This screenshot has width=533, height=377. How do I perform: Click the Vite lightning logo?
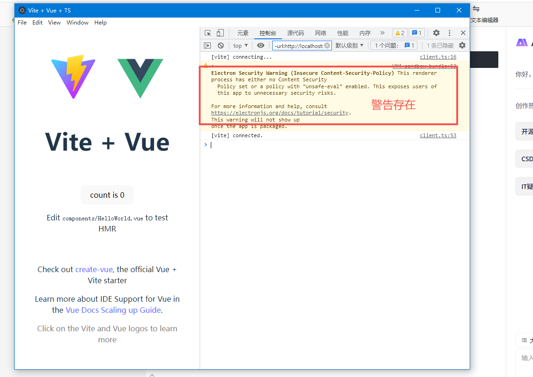point(74,77)
